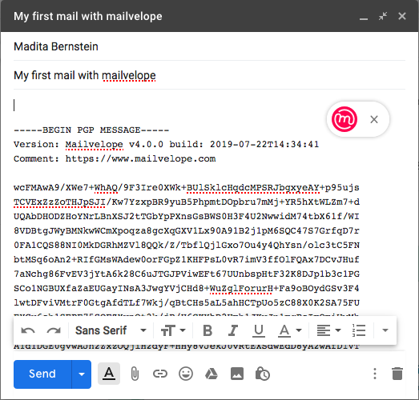Open the Mailvelope editor icon
Viewport: 419px width, 400px height.
coord(344,119)
